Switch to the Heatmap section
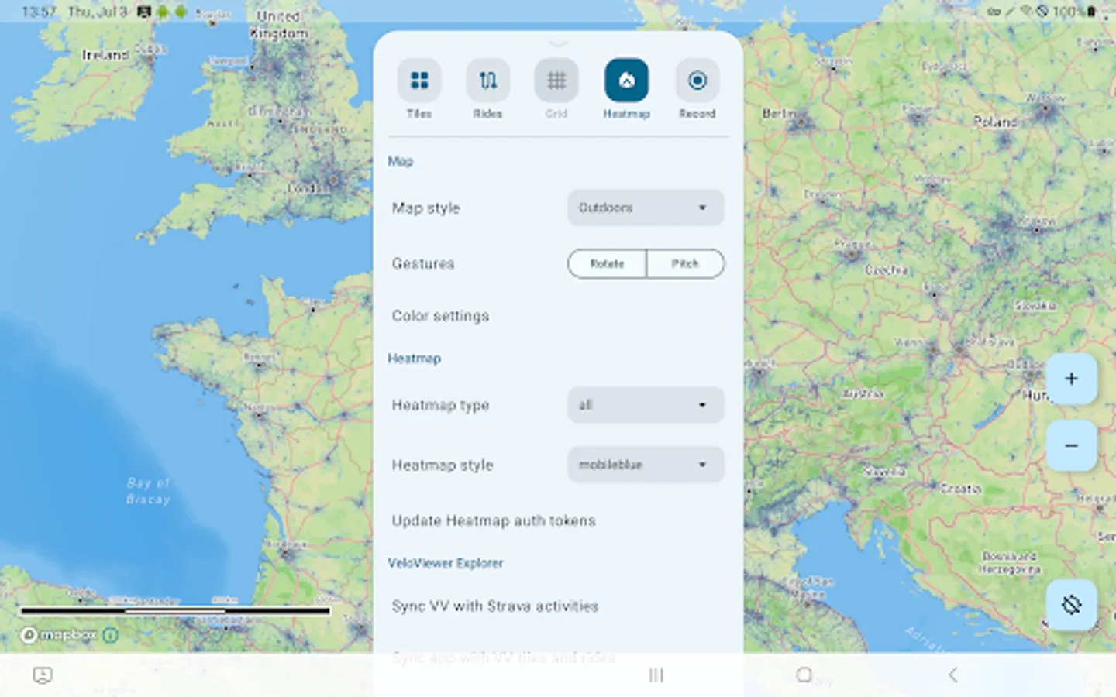 (414, 358)
